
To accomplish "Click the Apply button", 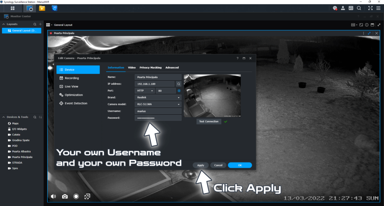I will [x=201, y=165].
